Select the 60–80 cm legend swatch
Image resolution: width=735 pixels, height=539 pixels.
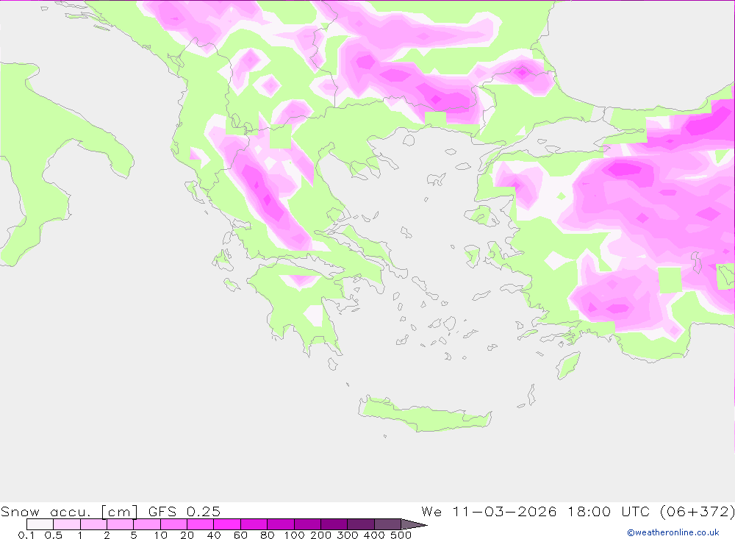click(254, 524)
